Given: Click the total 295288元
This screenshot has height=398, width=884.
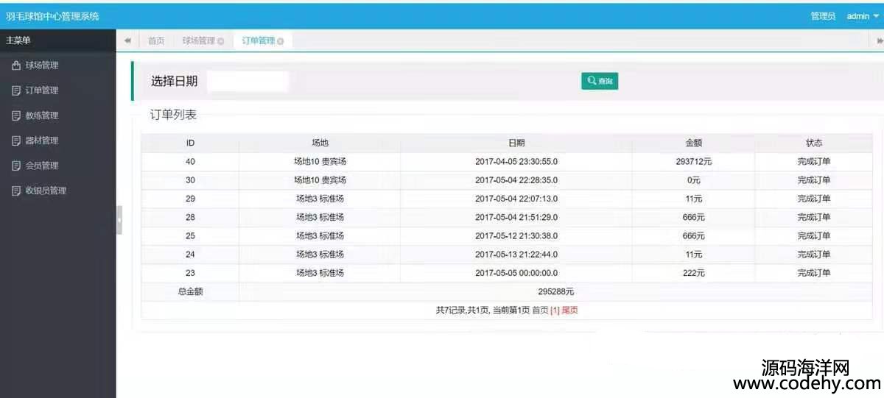Looking at the screenshot, I should pos(555,292).
